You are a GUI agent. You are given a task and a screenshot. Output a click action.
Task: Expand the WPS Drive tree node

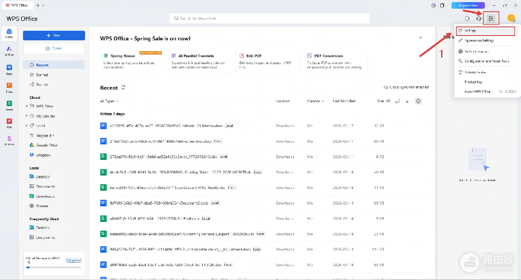tap(27, 106)
